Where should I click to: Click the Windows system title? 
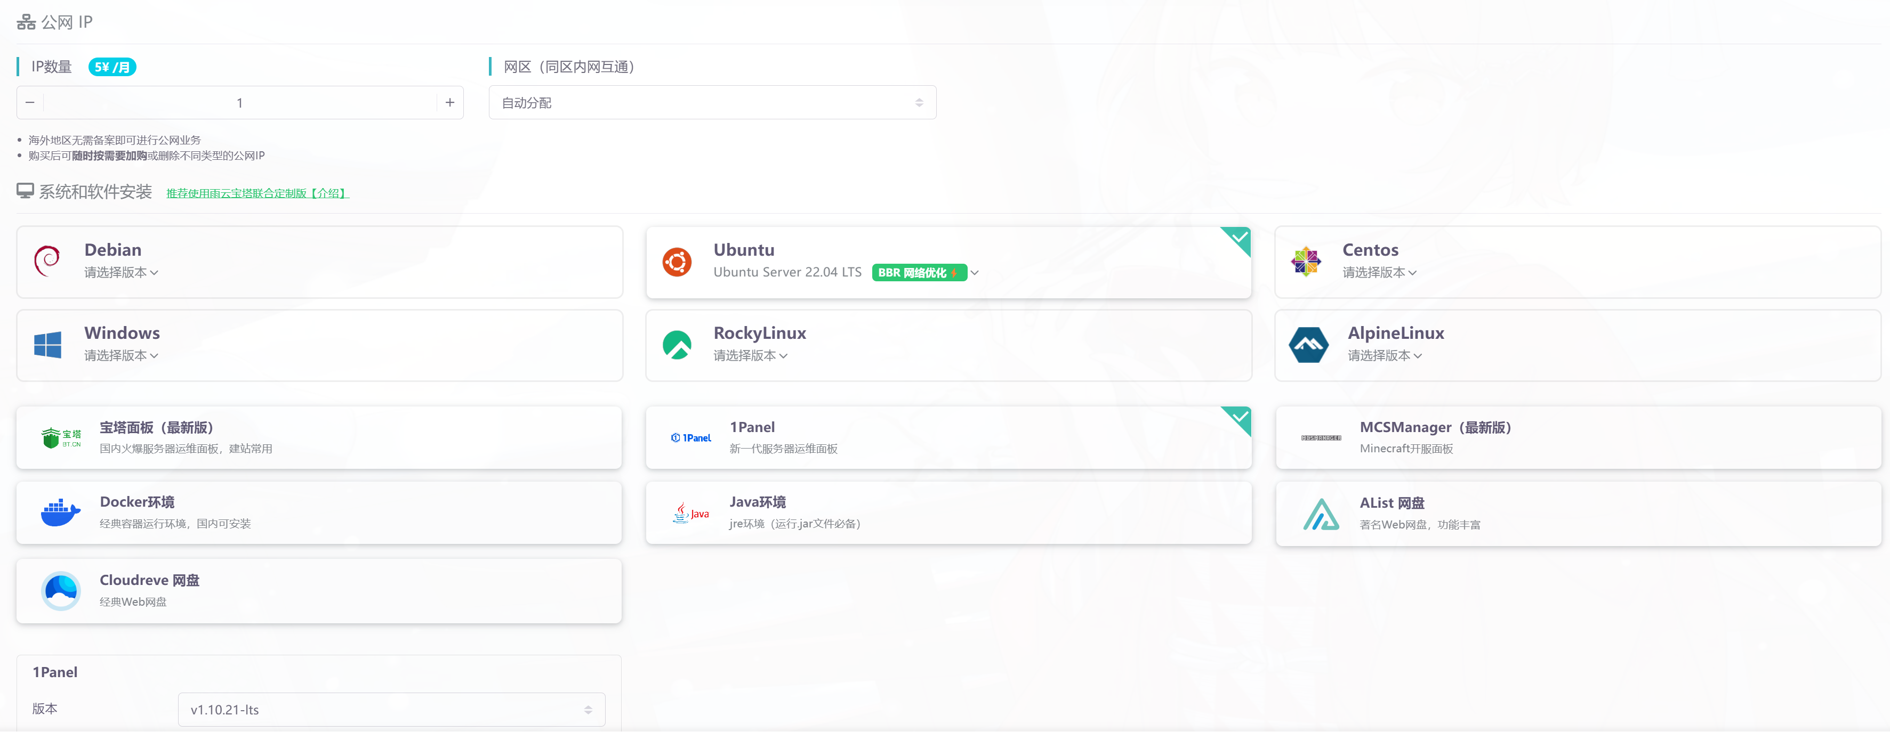tap(122, 333)
